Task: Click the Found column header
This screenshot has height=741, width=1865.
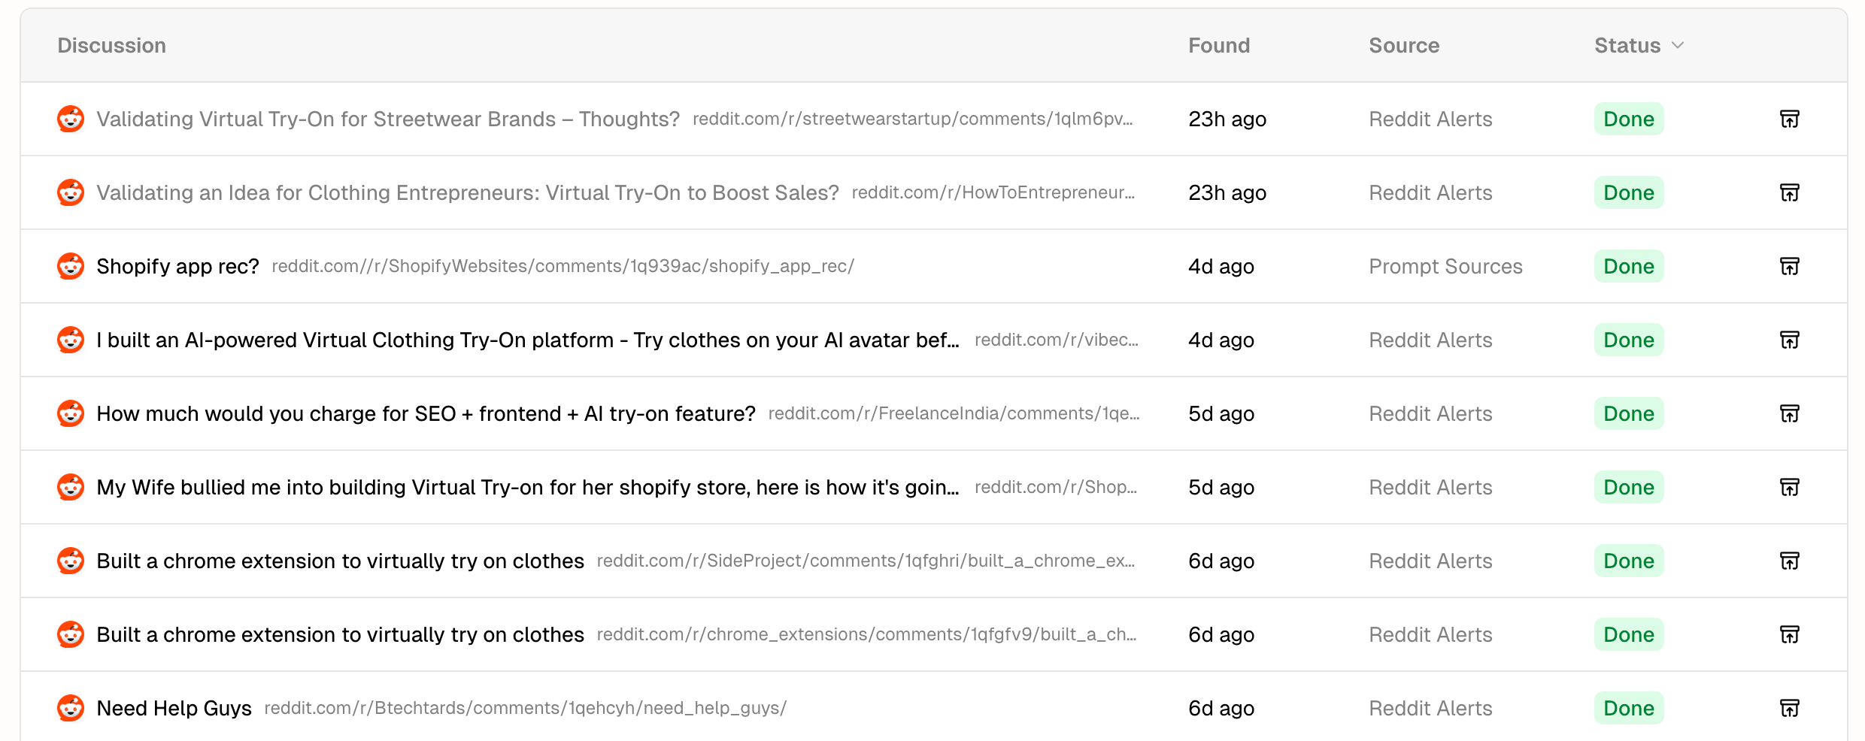Action: pos(1219,45)
